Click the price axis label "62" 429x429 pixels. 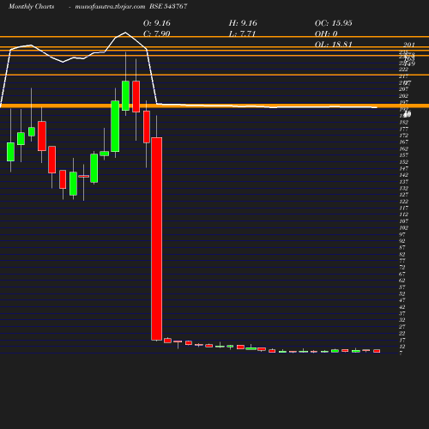(x=402, y=281)
